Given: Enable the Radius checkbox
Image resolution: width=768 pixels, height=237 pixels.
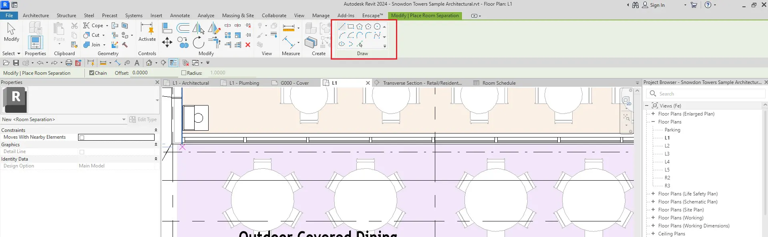Looking at the screenshot, I should pos(184,73).
